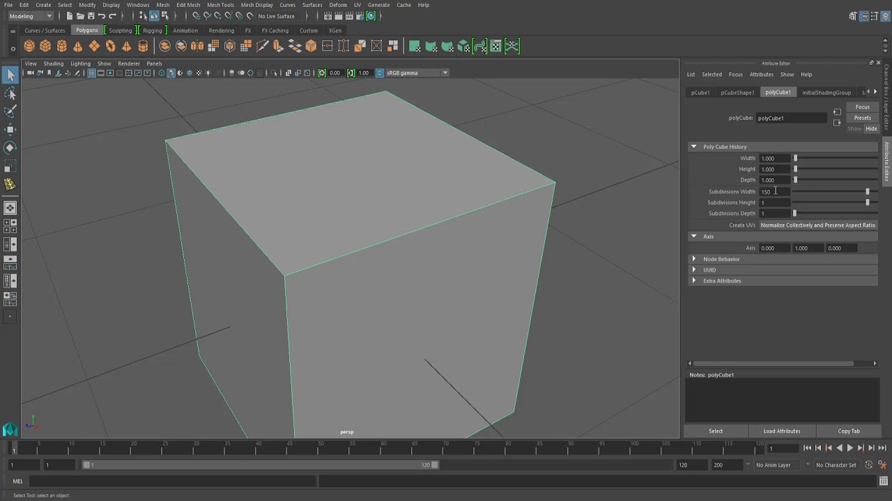Click the Rotate tool icon
The height and width of the screenshot is (501, 892).
point(10,148)
